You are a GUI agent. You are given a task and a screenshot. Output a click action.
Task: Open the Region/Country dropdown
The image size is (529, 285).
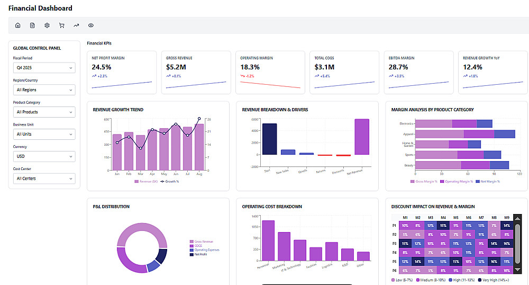pos(44,90)
